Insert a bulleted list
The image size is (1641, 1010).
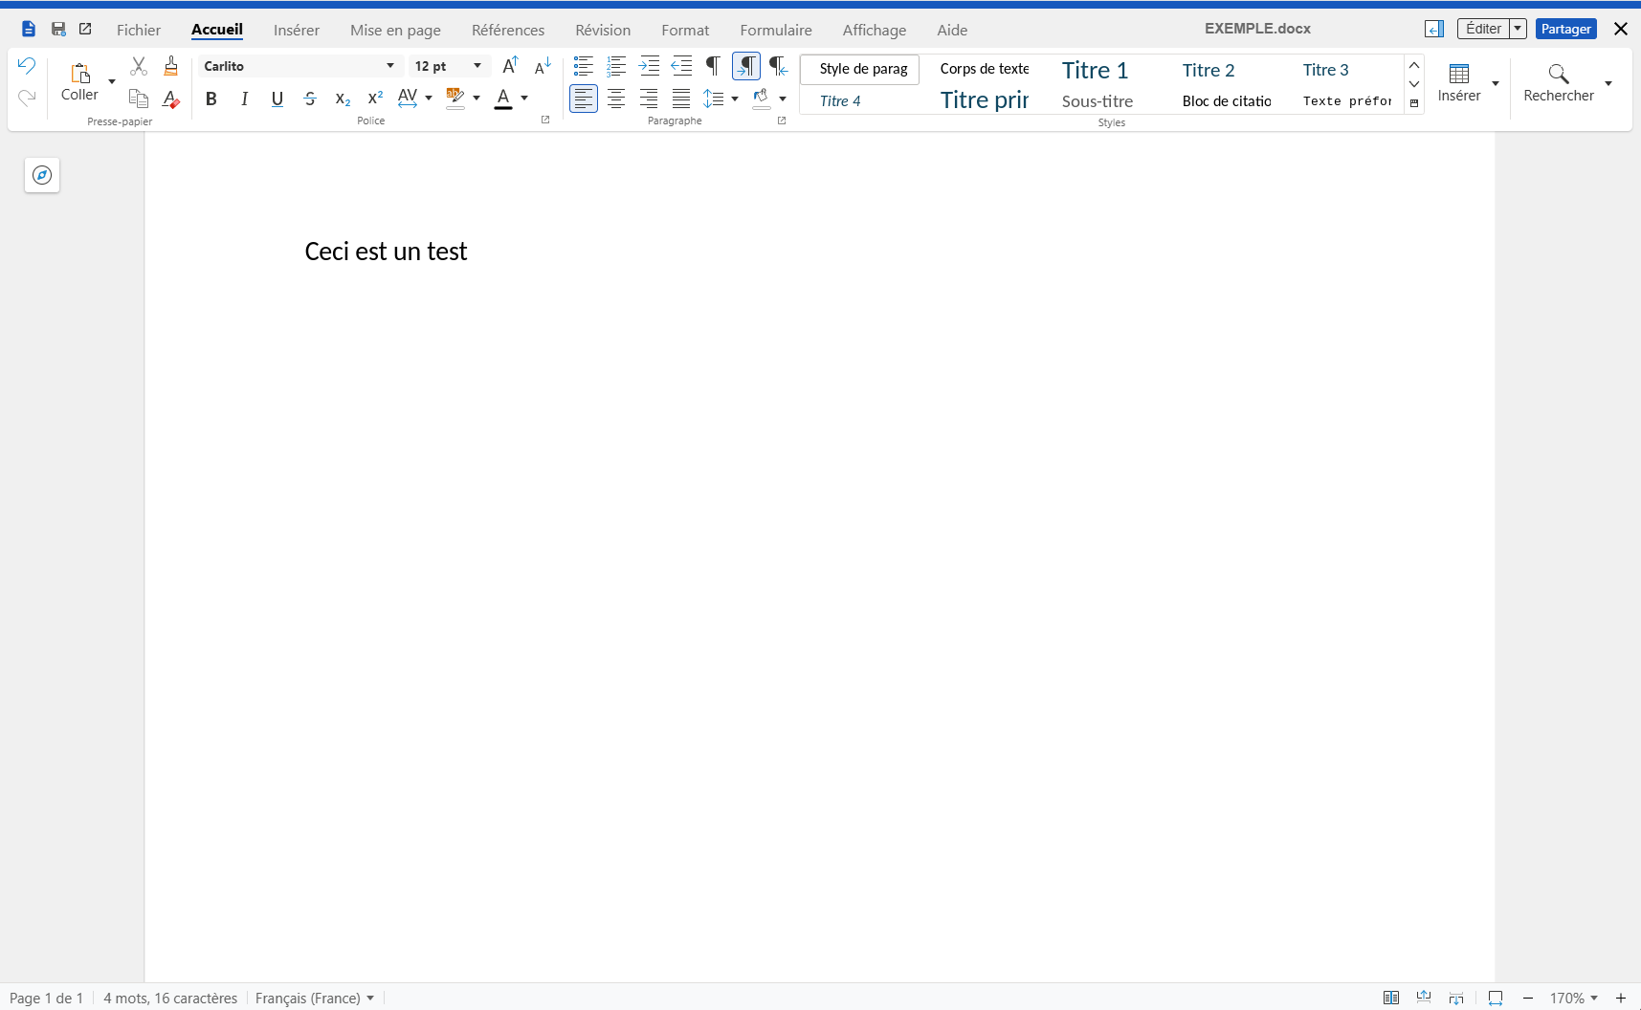(x=584, y=66)
